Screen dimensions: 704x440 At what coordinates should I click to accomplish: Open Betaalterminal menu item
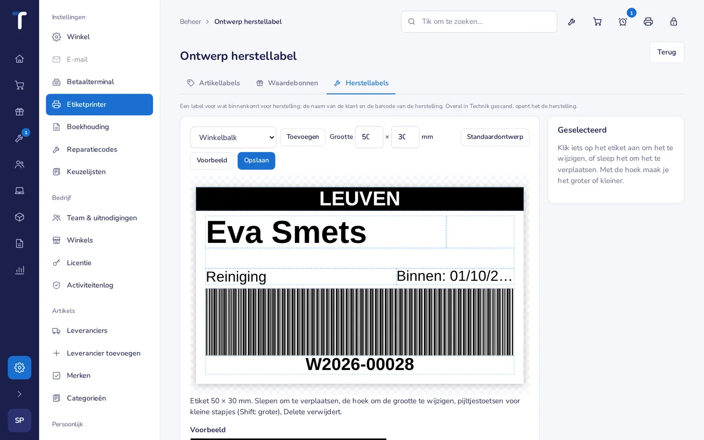click(x=99, y=82)
